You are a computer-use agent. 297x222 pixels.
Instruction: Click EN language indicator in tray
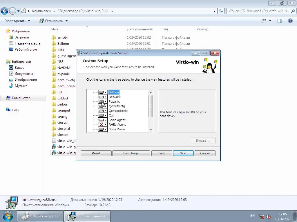tap(253, 216)
